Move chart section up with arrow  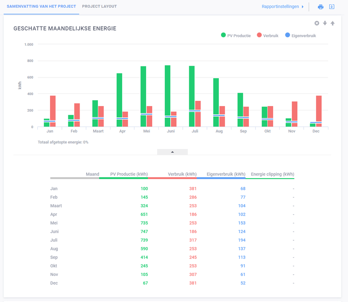[x=332, y=23]
